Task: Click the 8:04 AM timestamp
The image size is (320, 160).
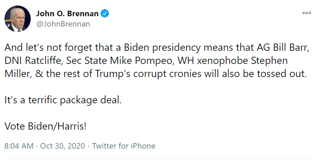Action: tap(19, 146)
